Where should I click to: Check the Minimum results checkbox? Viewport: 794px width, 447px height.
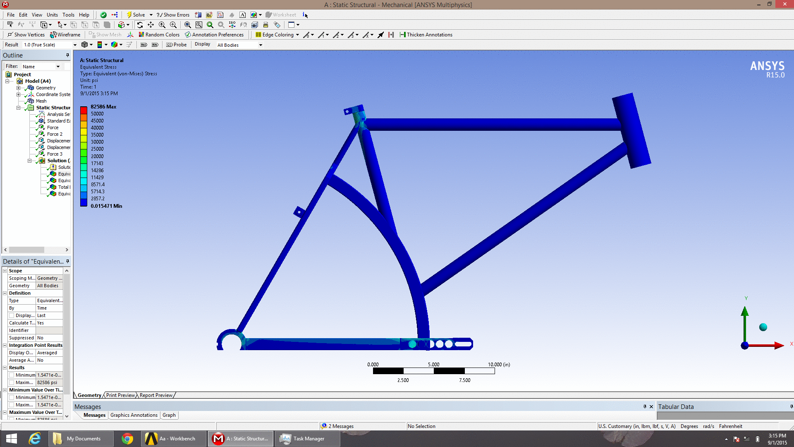[x=12, y=375]
